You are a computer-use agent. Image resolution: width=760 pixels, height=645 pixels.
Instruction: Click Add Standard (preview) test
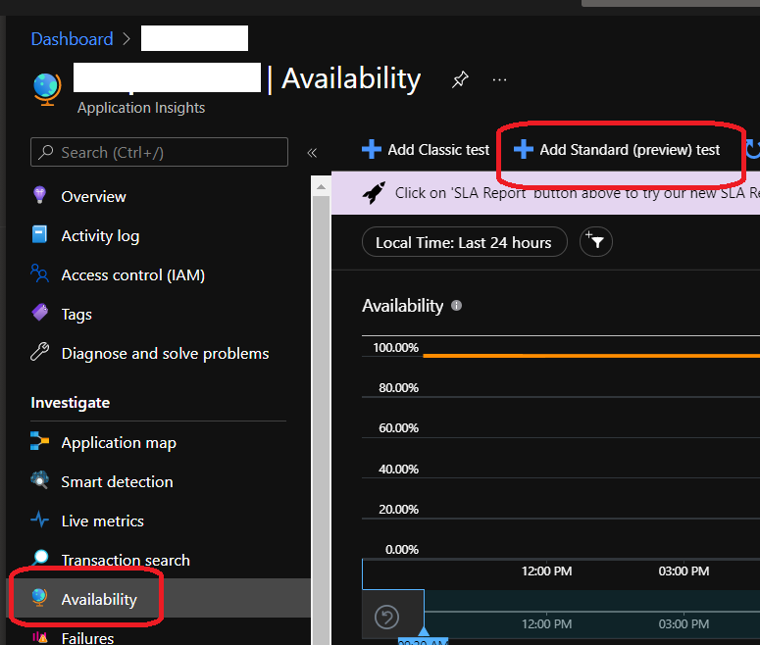pos(618,149)
